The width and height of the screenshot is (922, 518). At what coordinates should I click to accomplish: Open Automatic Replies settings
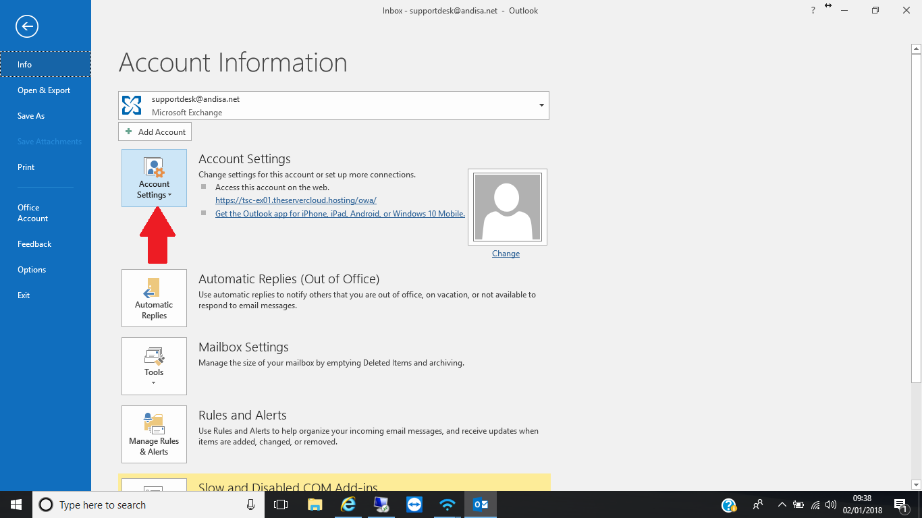(x=154, y=298)
